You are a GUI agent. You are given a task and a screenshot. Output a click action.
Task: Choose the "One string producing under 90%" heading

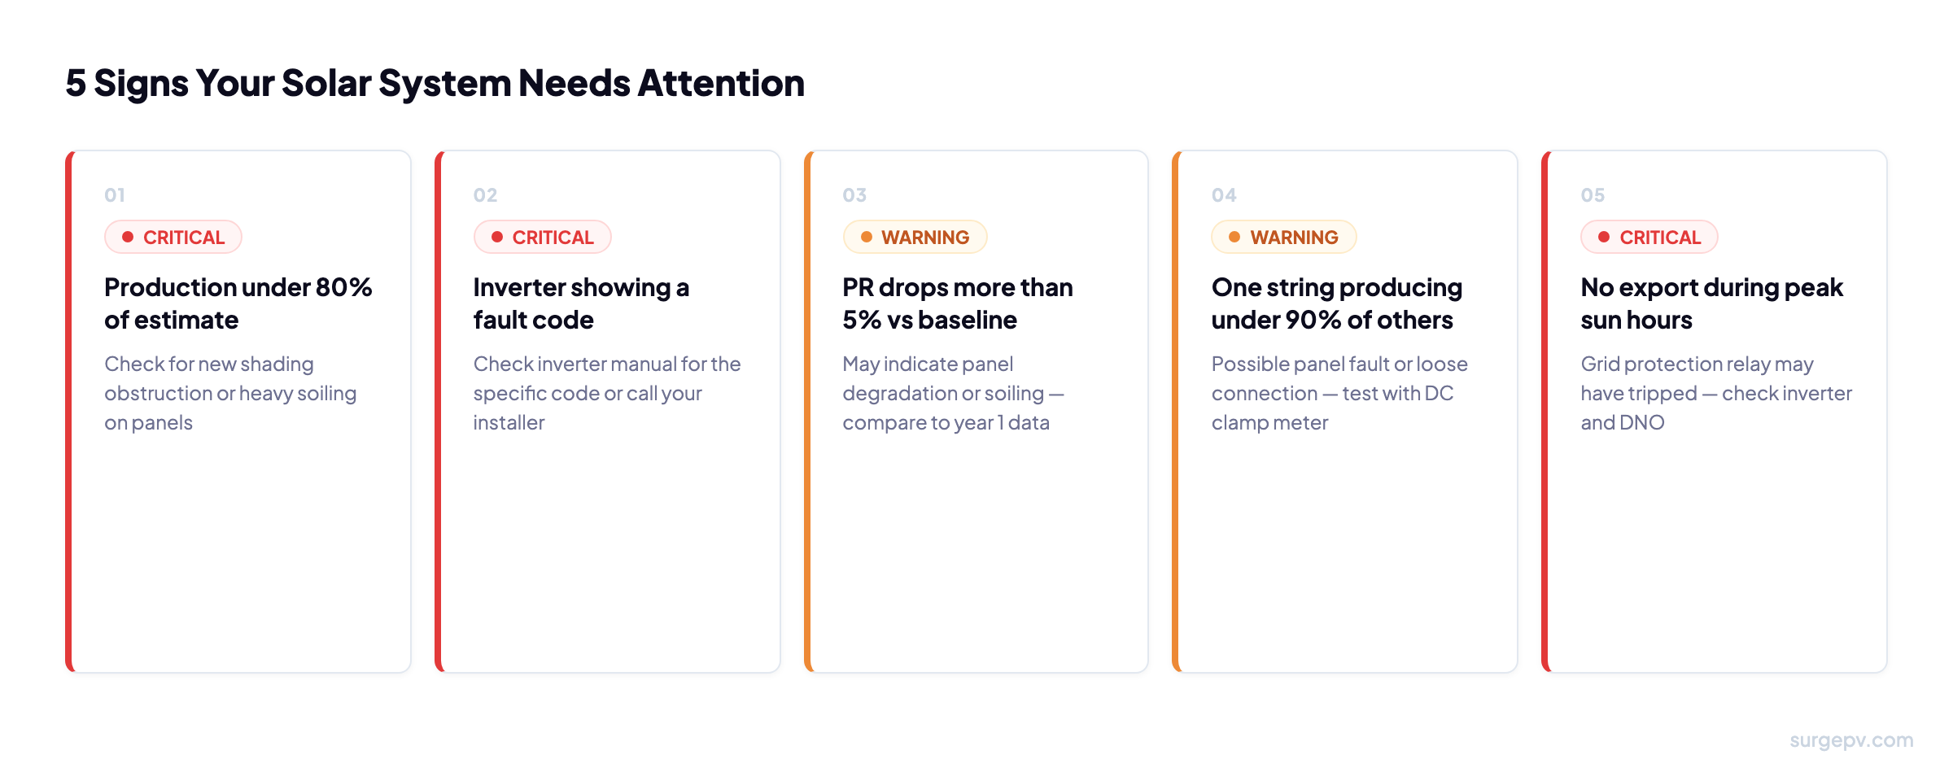(x=1336, y=303)
